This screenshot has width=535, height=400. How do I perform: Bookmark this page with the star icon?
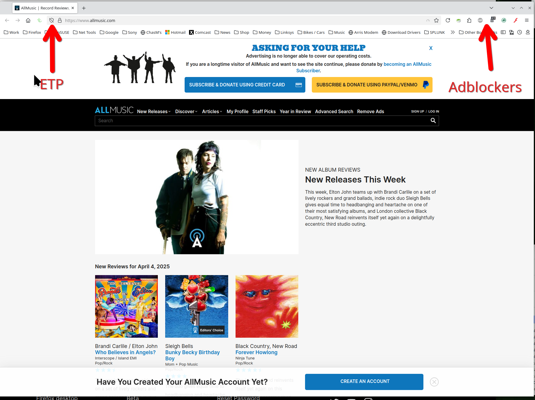point(436,20)
